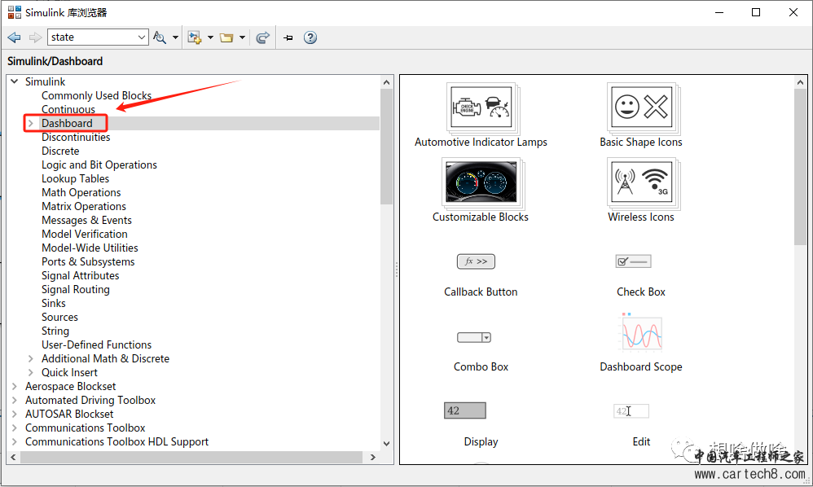Select the Discrete library

pos(60,151)
